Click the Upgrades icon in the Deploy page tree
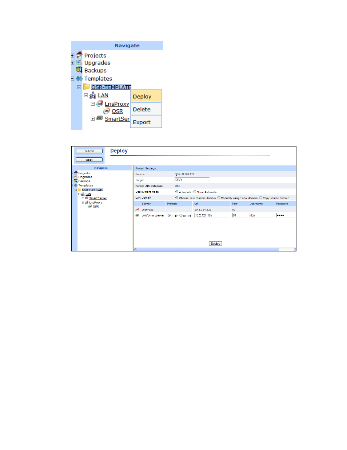The width and height of the screenshot is (347, 450). click(x=76, y=177)
